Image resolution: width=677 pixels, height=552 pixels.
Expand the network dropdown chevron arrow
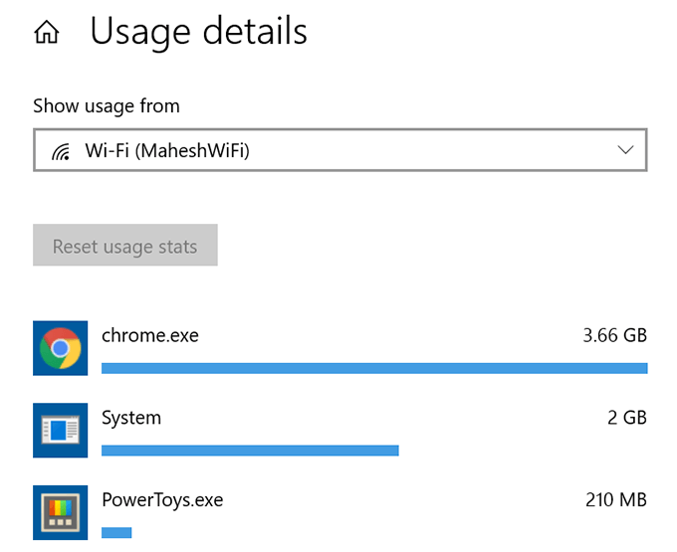tap(625, 150)
